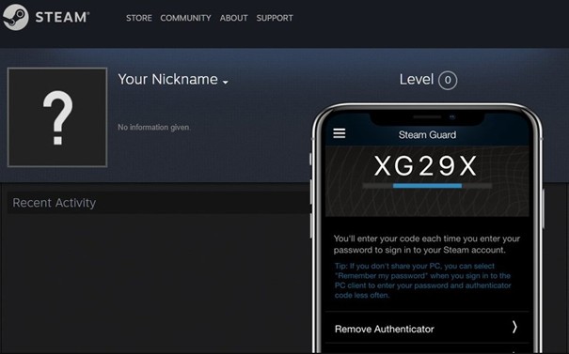
Task: Click the Steam Guard title on phone
Action: click(x=427, y=135)
